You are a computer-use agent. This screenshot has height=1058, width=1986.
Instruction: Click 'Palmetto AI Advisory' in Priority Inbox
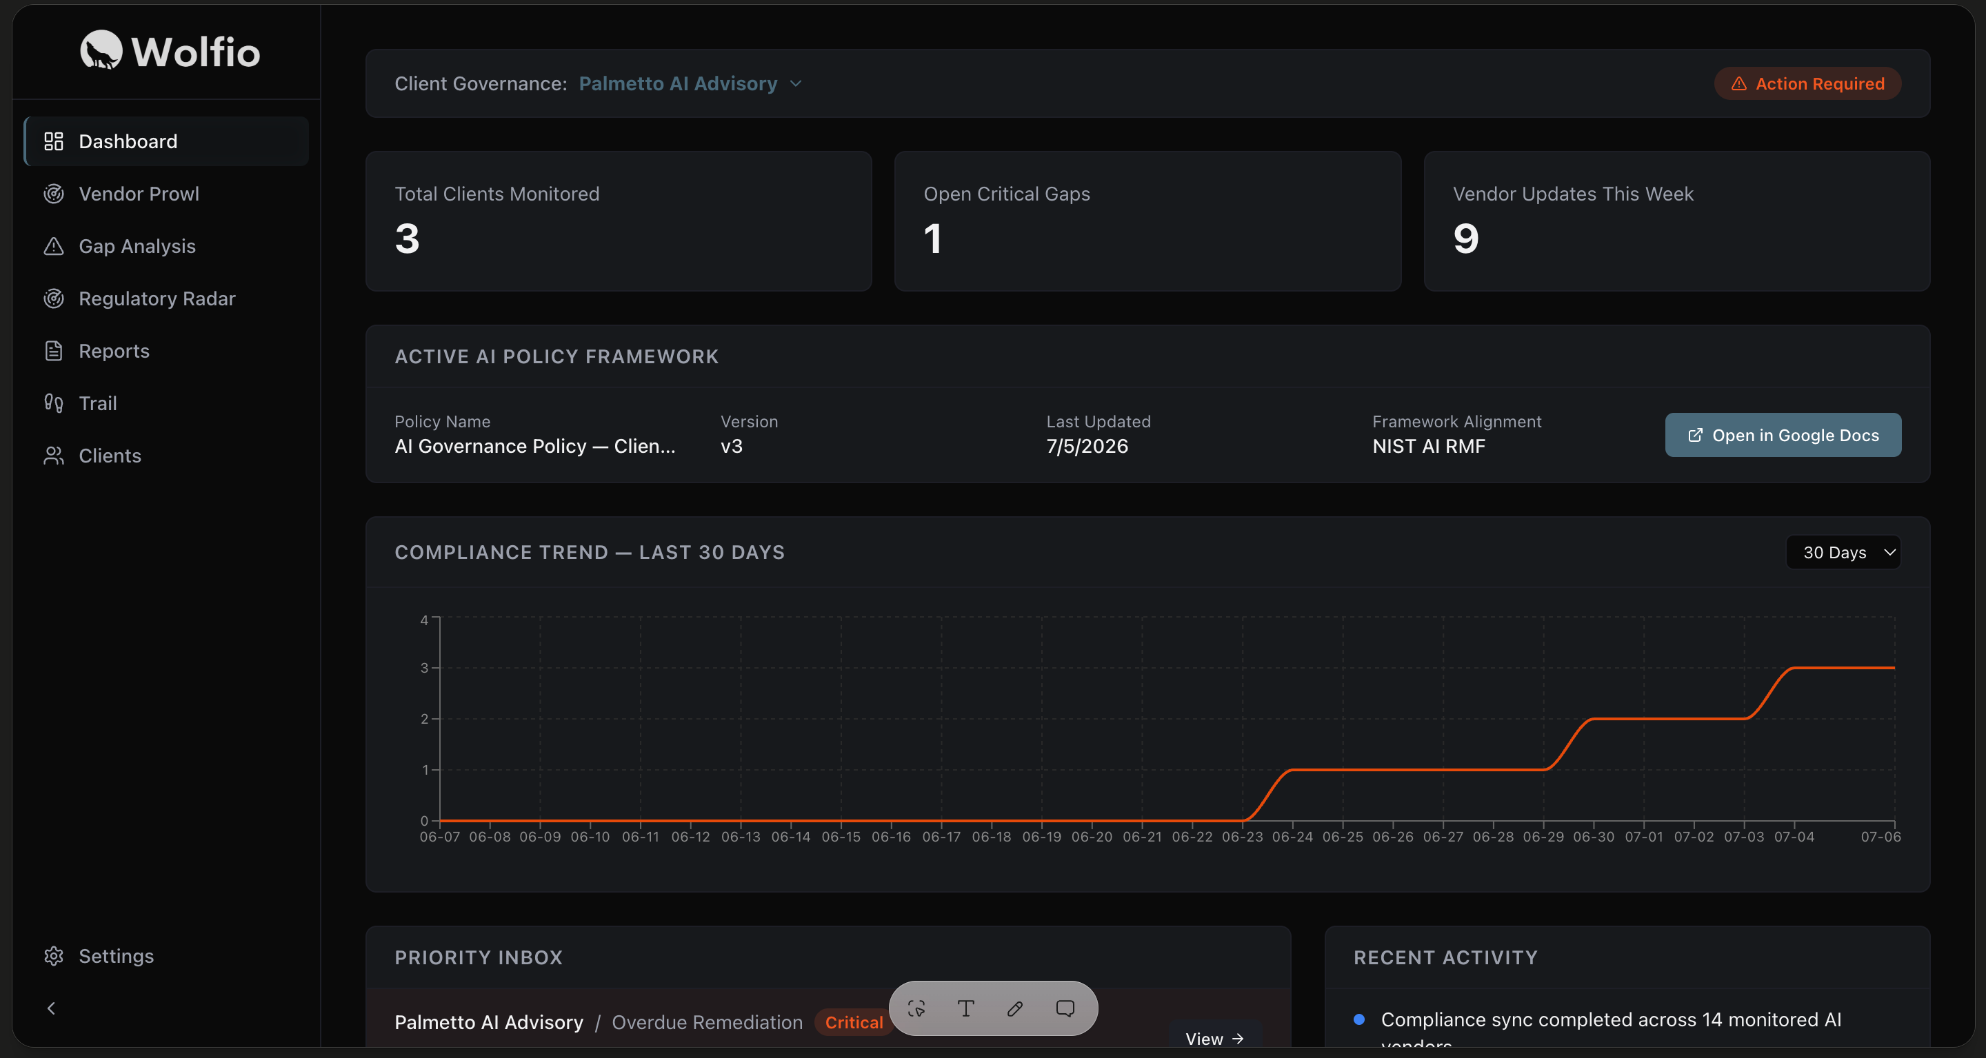(489, 1021)
